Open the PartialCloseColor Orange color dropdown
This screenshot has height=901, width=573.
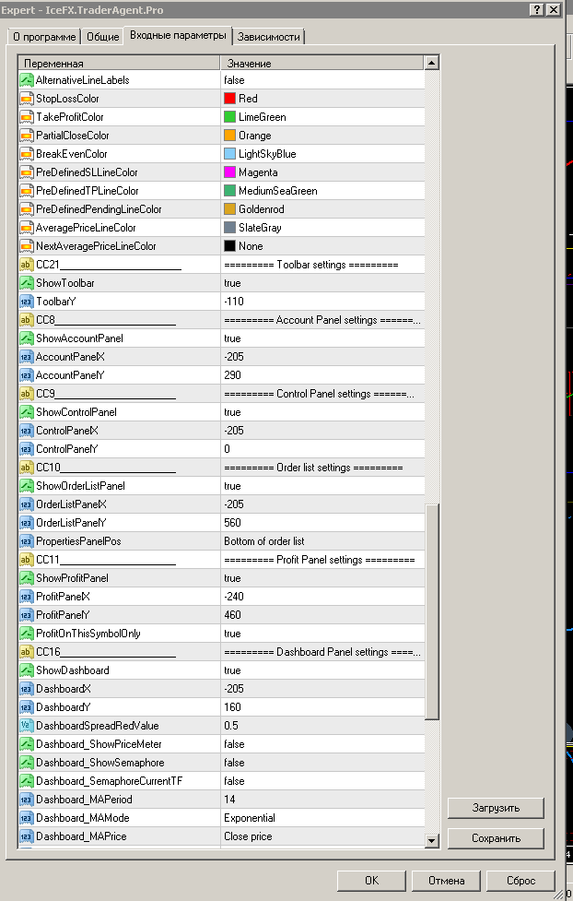322,135
